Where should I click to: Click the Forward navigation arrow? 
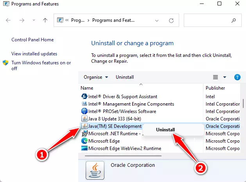coord(22,20)
